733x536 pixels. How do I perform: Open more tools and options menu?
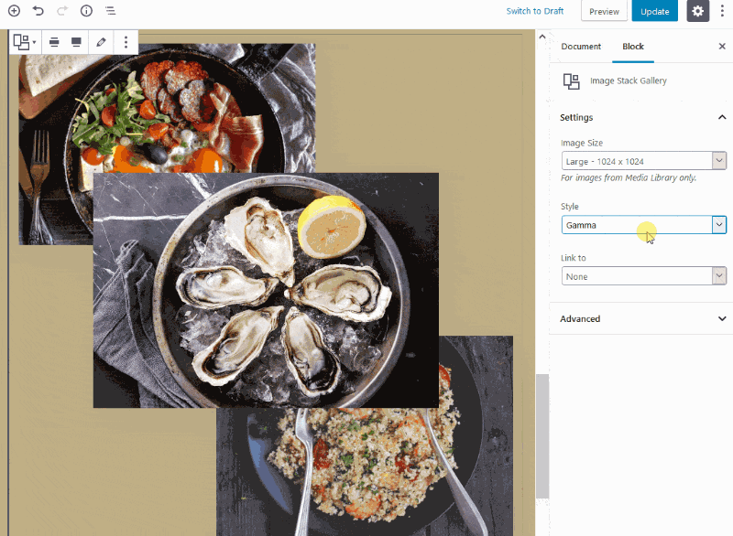[x=722, y=11]
